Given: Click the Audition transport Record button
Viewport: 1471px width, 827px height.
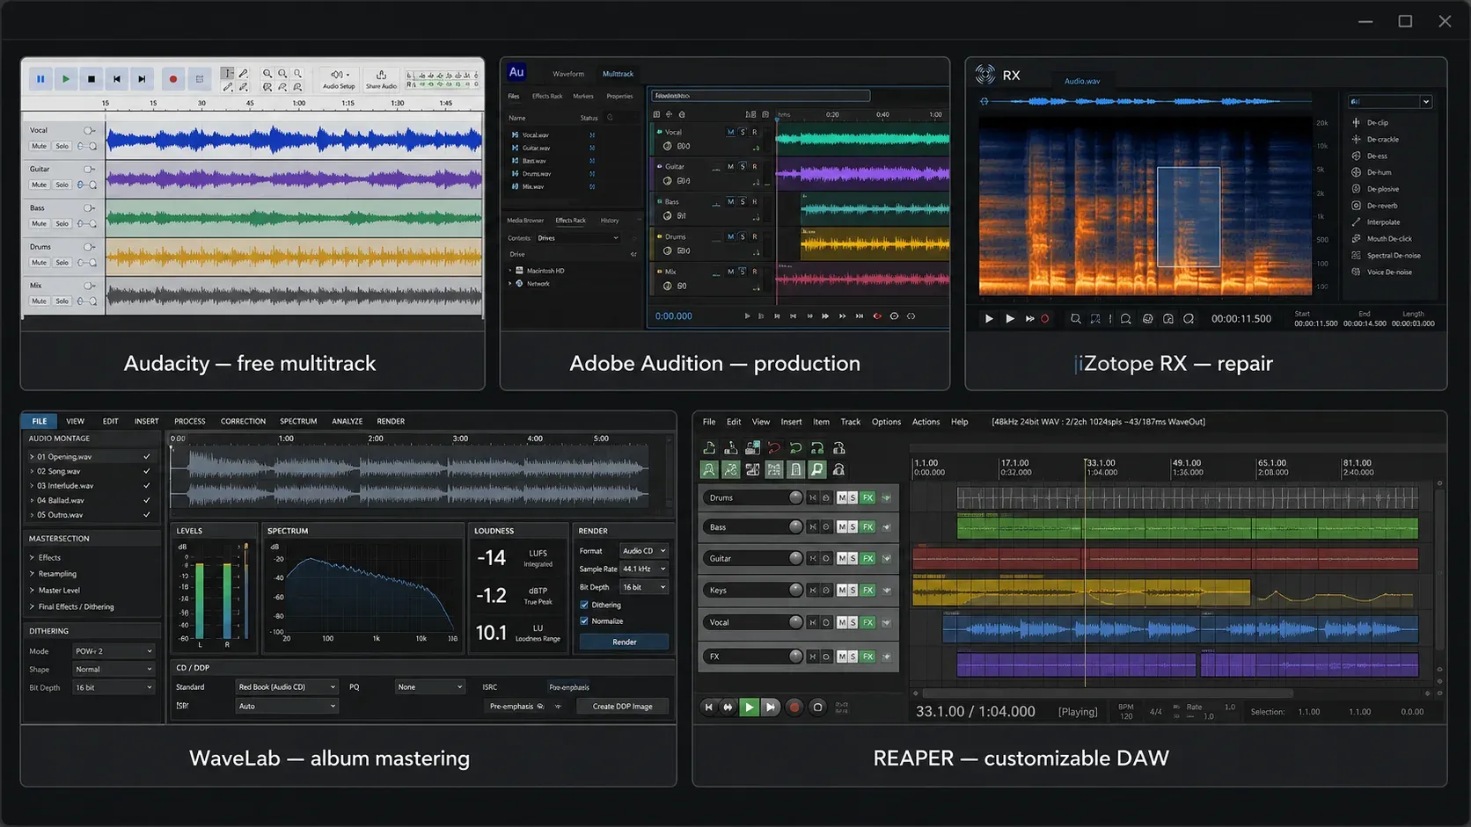Looking at the screenshot, I should [877, 316].
